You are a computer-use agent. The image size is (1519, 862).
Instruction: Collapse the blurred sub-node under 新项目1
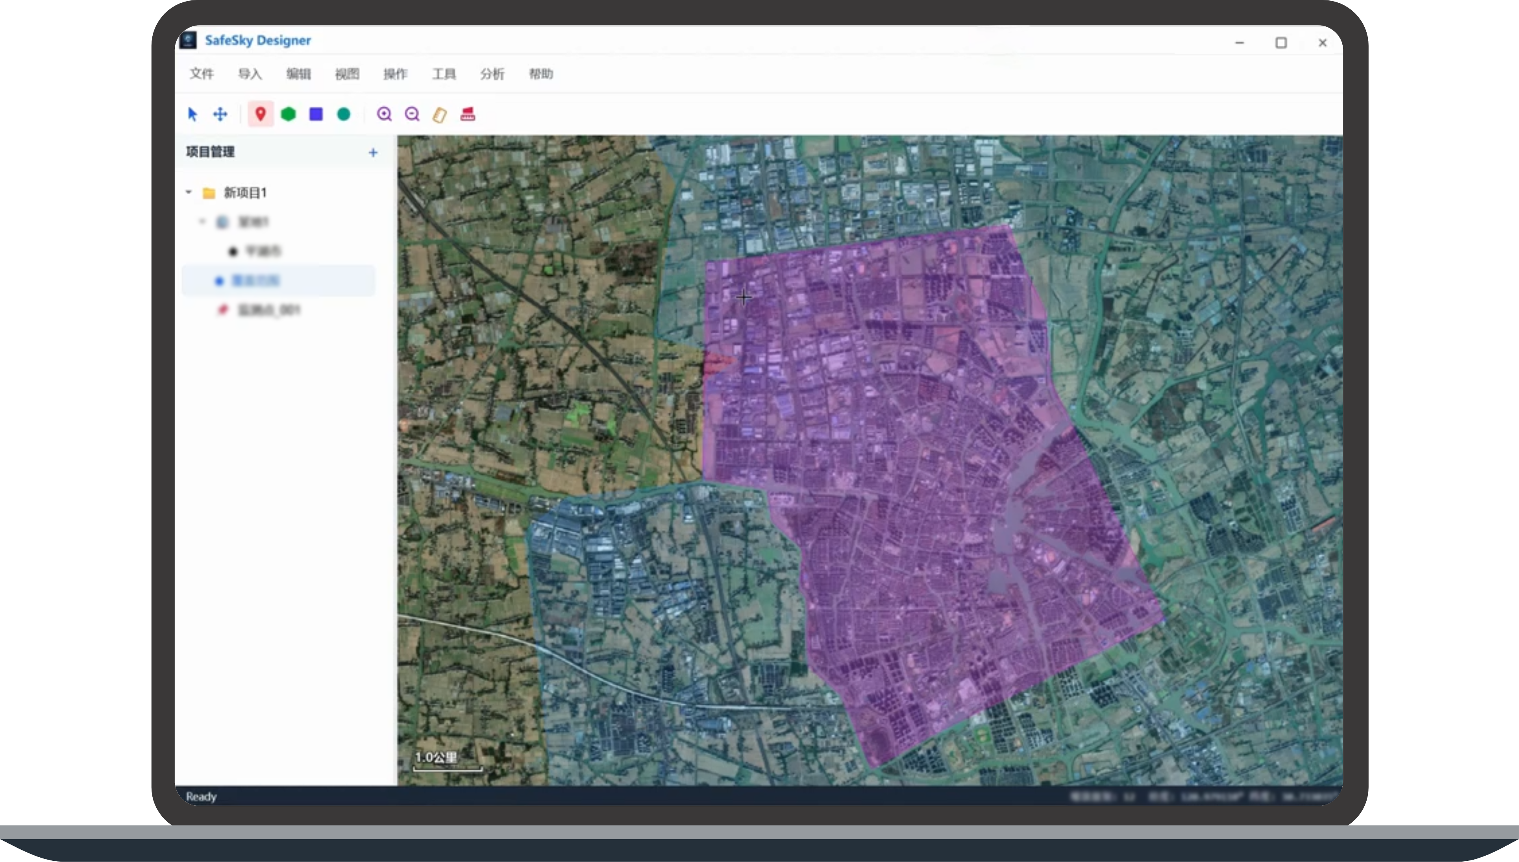tap(203, 221)
